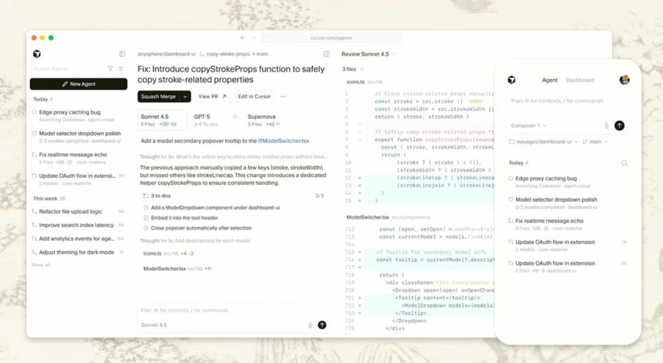Toggle the 'Add a ModelDropdown component' to-do check
Viewport: 663px width, 363px height.
pyautogui.click(x=146, y=208)
